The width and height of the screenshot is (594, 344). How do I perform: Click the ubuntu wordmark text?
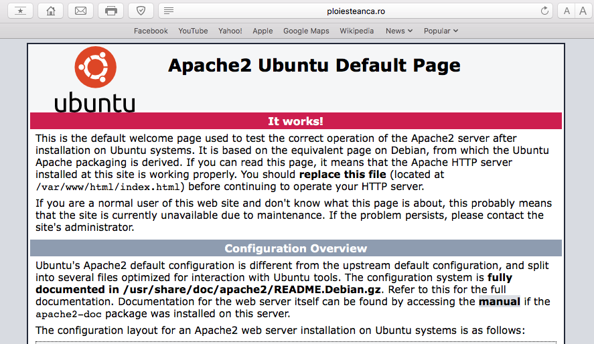(94, 102)
